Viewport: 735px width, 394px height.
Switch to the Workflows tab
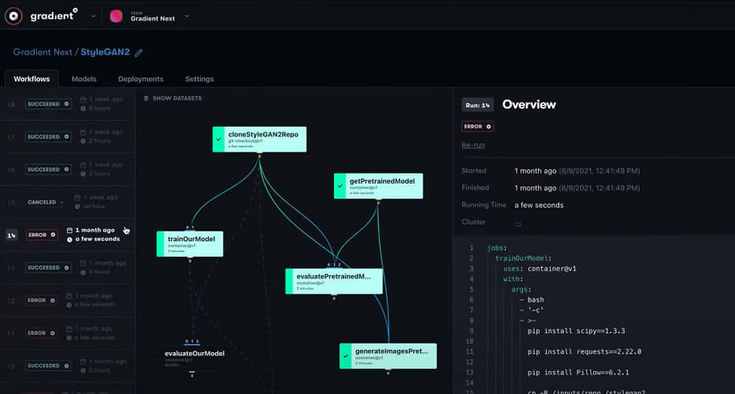point(32,79)
